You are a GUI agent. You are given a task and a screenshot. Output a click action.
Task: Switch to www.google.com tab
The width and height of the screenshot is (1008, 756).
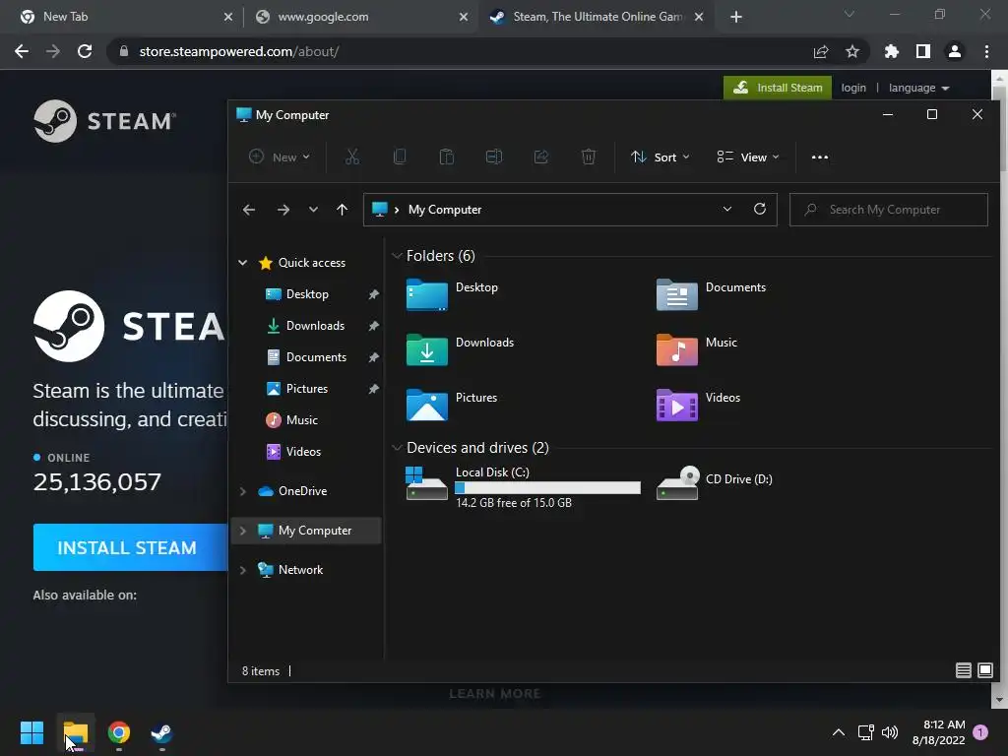coord(361,17)
